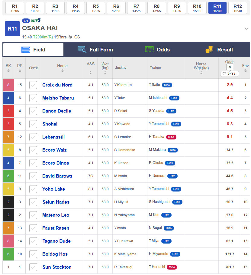Open horse Boldog Hos
The height and width of the screenshot is (275, 251).
tap(55, 254)
